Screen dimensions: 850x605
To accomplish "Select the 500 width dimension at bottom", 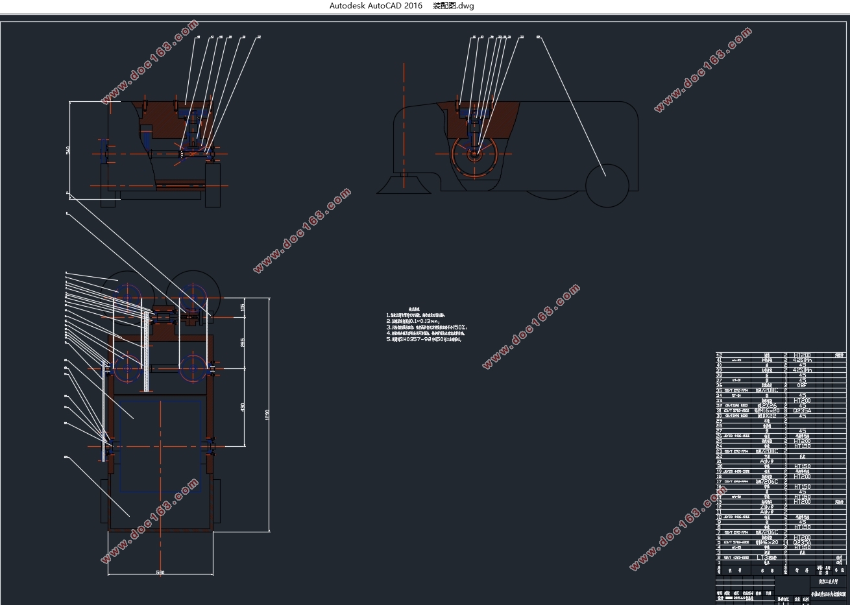I will click(160, 573).
